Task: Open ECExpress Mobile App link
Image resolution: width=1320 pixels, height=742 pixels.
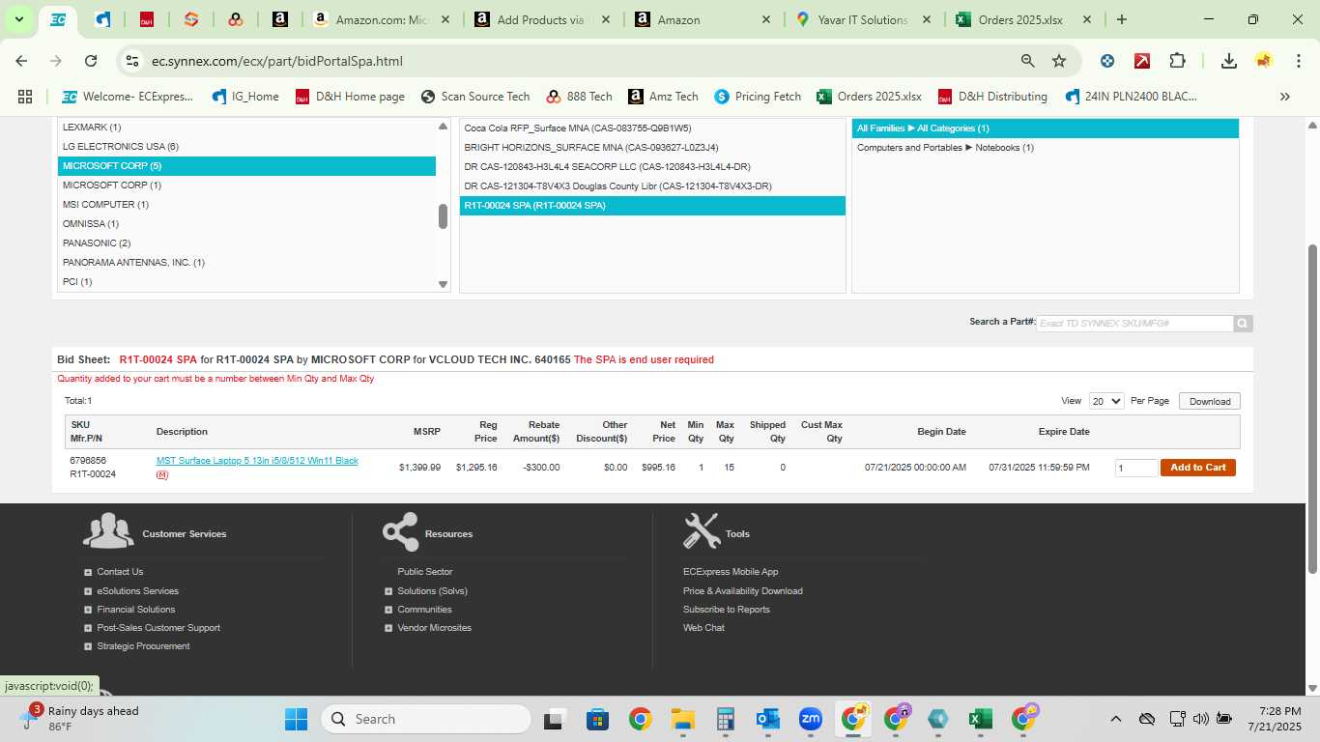Action: pos(730,572)
